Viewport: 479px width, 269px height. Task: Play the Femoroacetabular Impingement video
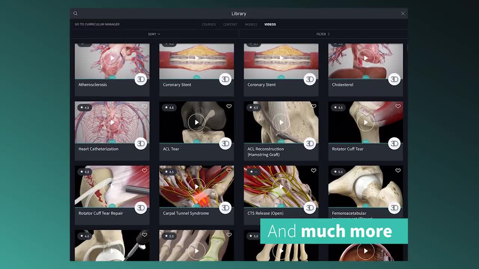coord(366,186)
